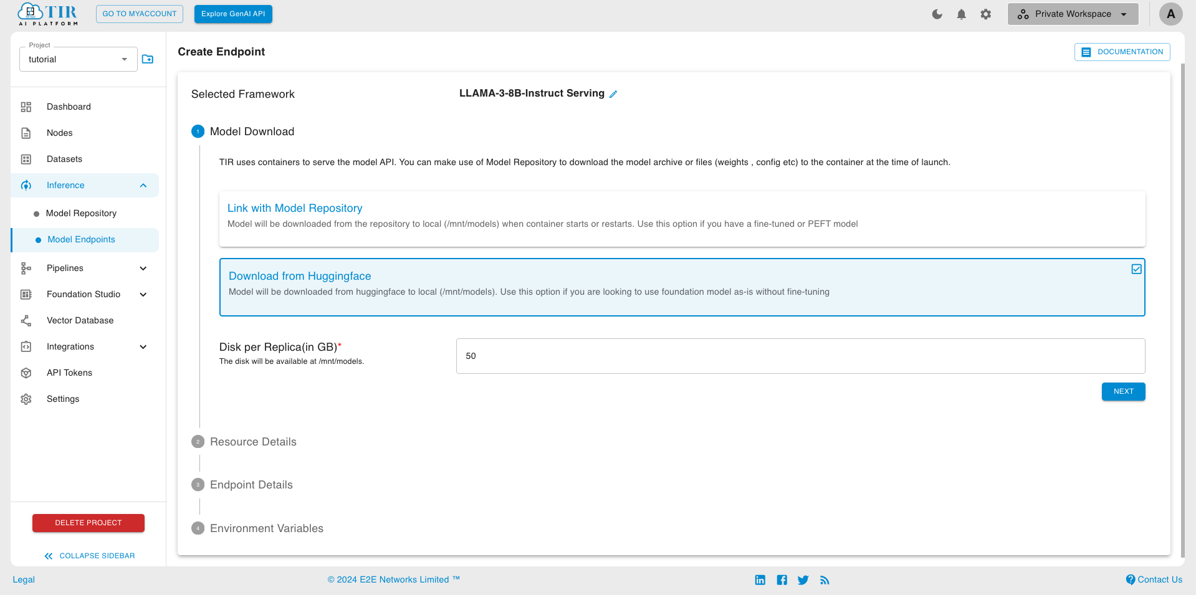Go to Model Repository submenu
The image size is (1196, 595).
click(x=81, y=214)
